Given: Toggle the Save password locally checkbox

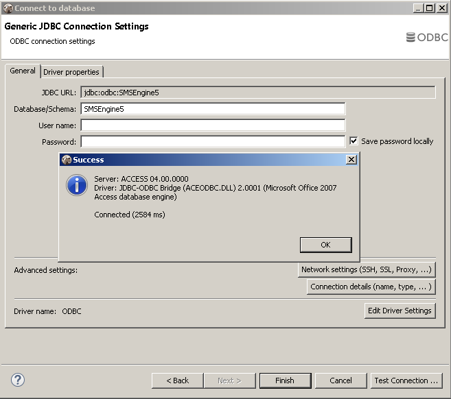Looking at the screenshot, I should [x=354, y=141].
